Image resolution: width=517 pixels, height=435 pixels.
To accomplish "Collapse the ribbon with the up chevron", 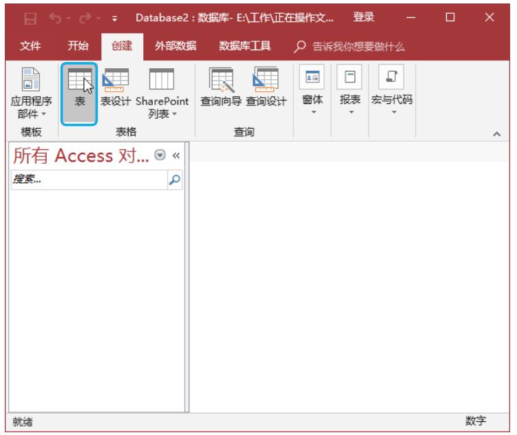I will (496, 134).
